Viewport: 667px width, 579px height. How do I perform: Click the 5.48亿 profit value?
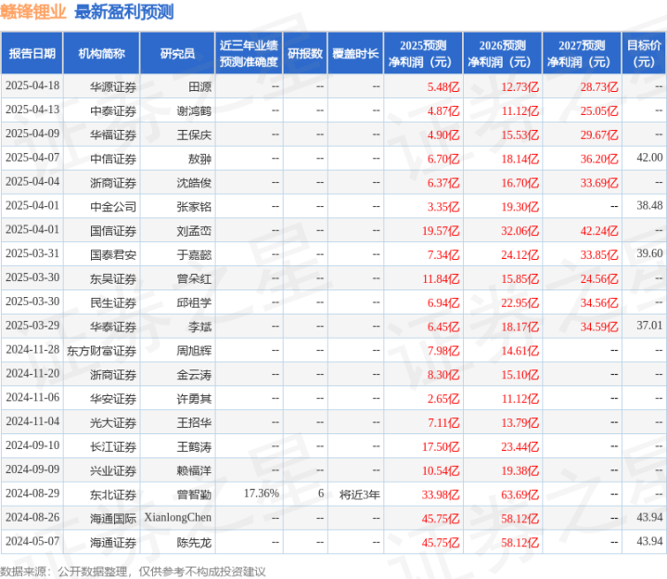443,87
